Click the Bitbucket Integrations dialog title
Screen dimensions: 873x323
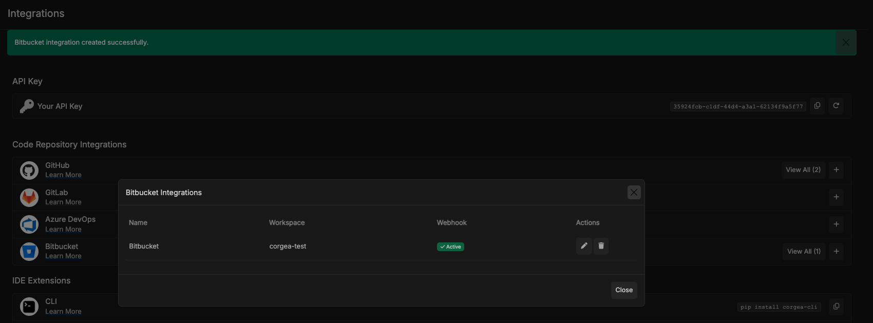point(164,193)
